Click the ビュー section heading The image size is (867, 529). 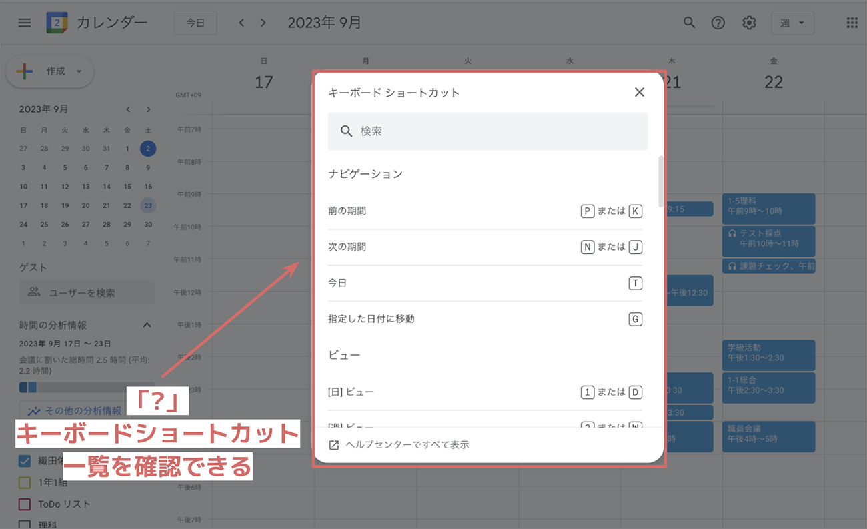click(x=345, y=355)
